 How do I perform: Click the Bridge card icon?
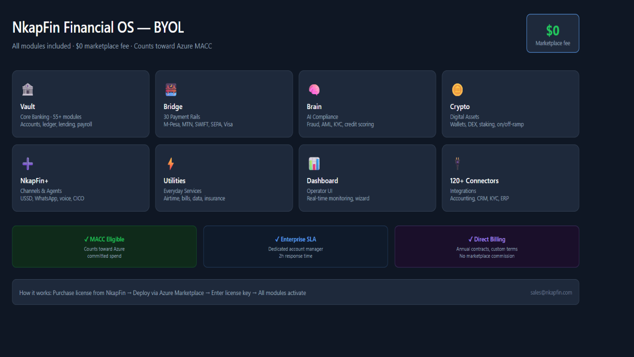pyautogui.click(x=171, y=90)
